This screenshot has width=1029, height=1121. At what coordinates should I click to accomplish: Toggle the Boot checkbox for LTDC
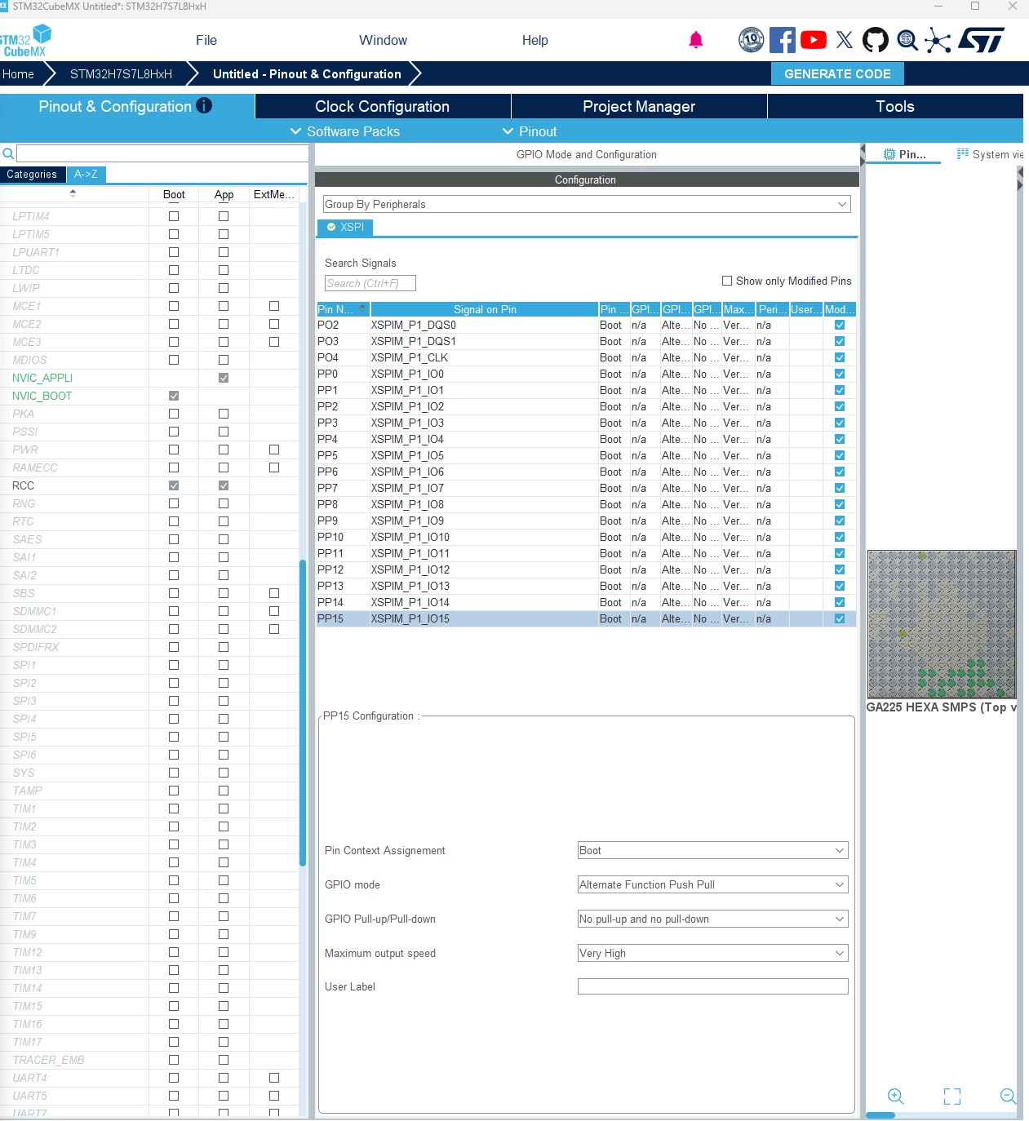[174, 270]
